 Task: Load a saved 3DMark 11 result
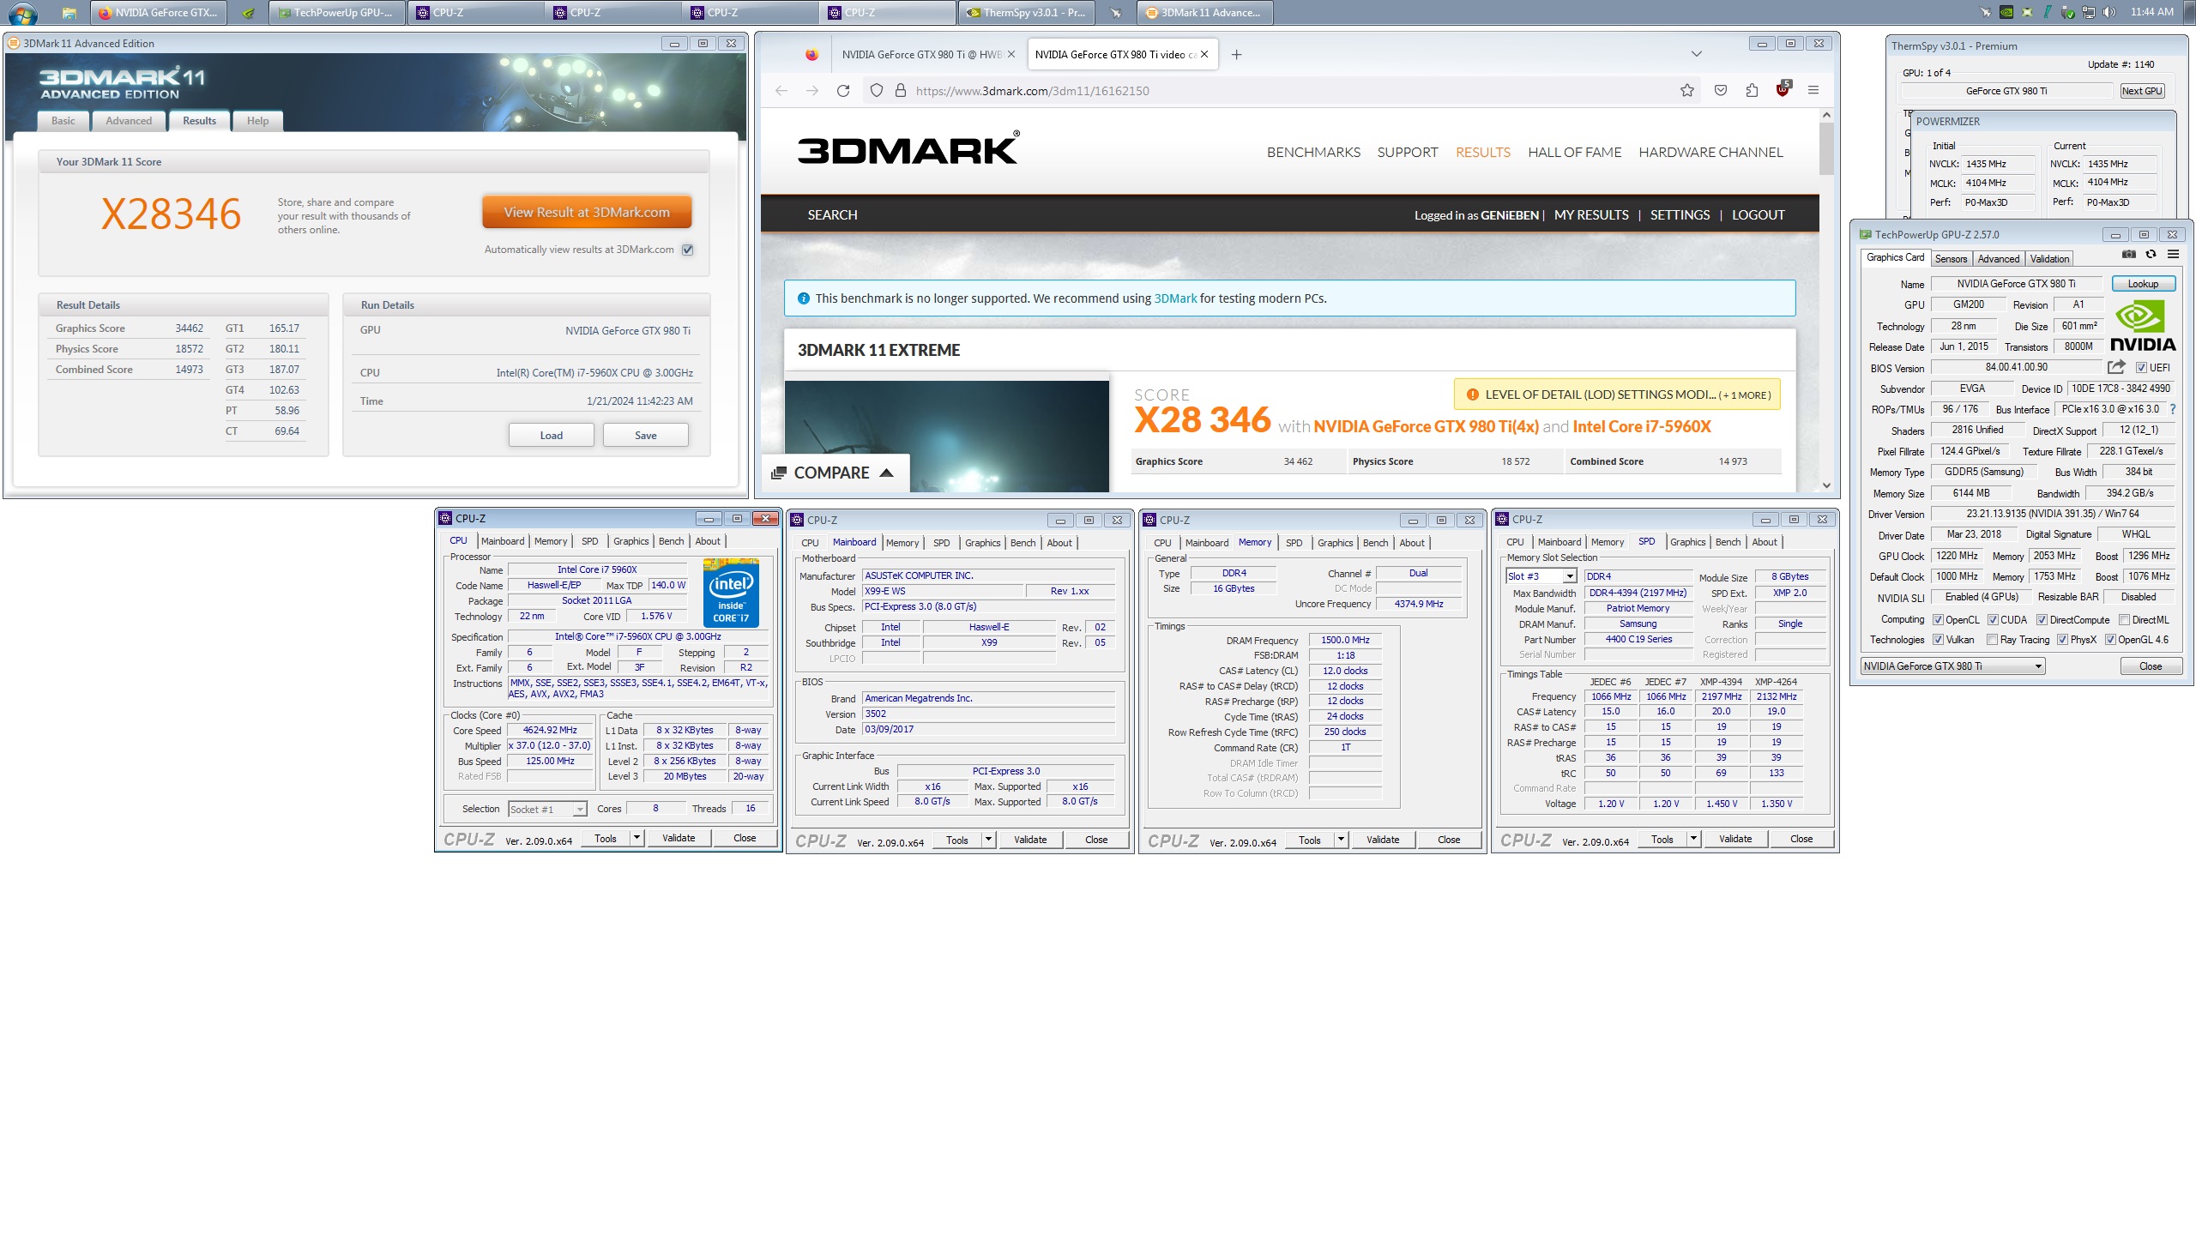point(552,436)
